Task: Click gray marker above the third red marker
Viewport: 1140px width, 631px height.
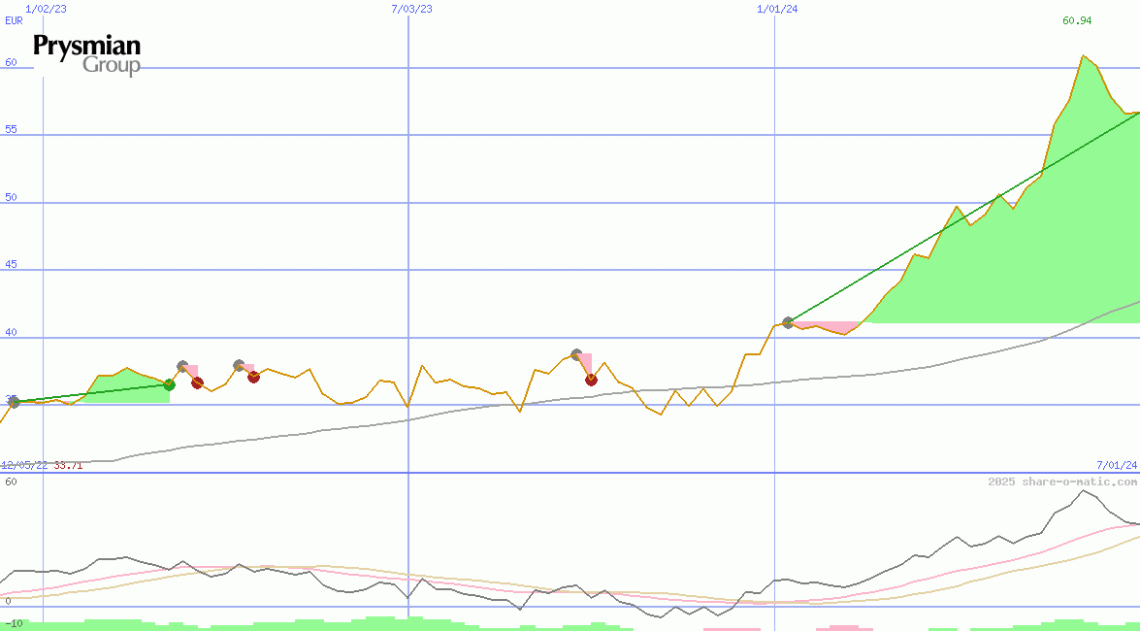Action: (576, 355)
